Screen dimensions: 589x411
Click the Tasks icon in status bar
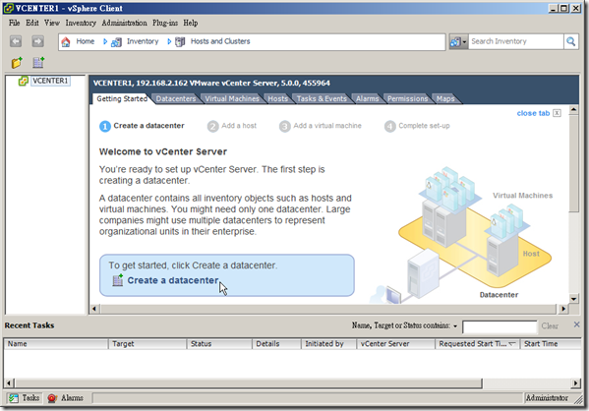point(14,398)
